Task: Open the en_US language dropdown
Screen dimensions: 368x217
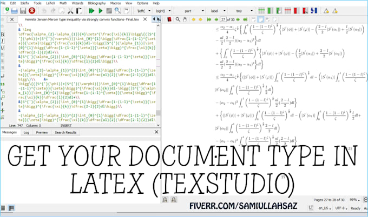Action: pyautogui.click(x=325, y=208)
